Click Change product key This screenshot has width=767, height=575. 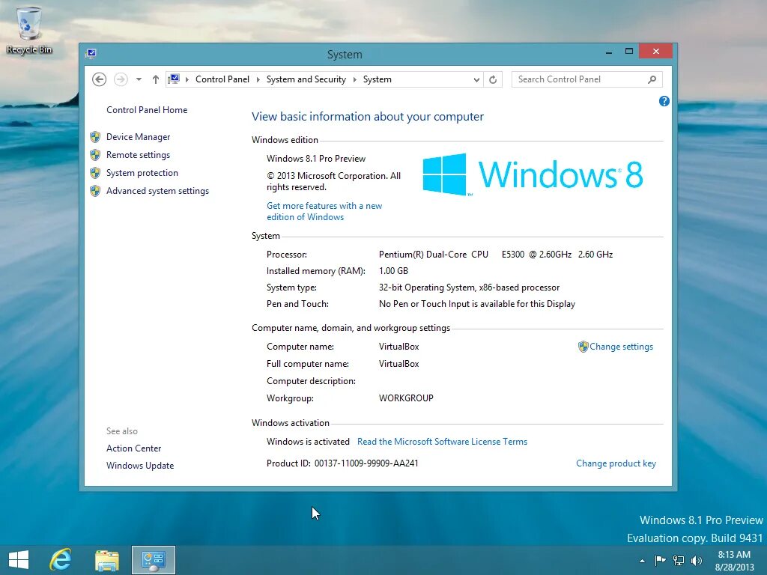tap(616, 463)
